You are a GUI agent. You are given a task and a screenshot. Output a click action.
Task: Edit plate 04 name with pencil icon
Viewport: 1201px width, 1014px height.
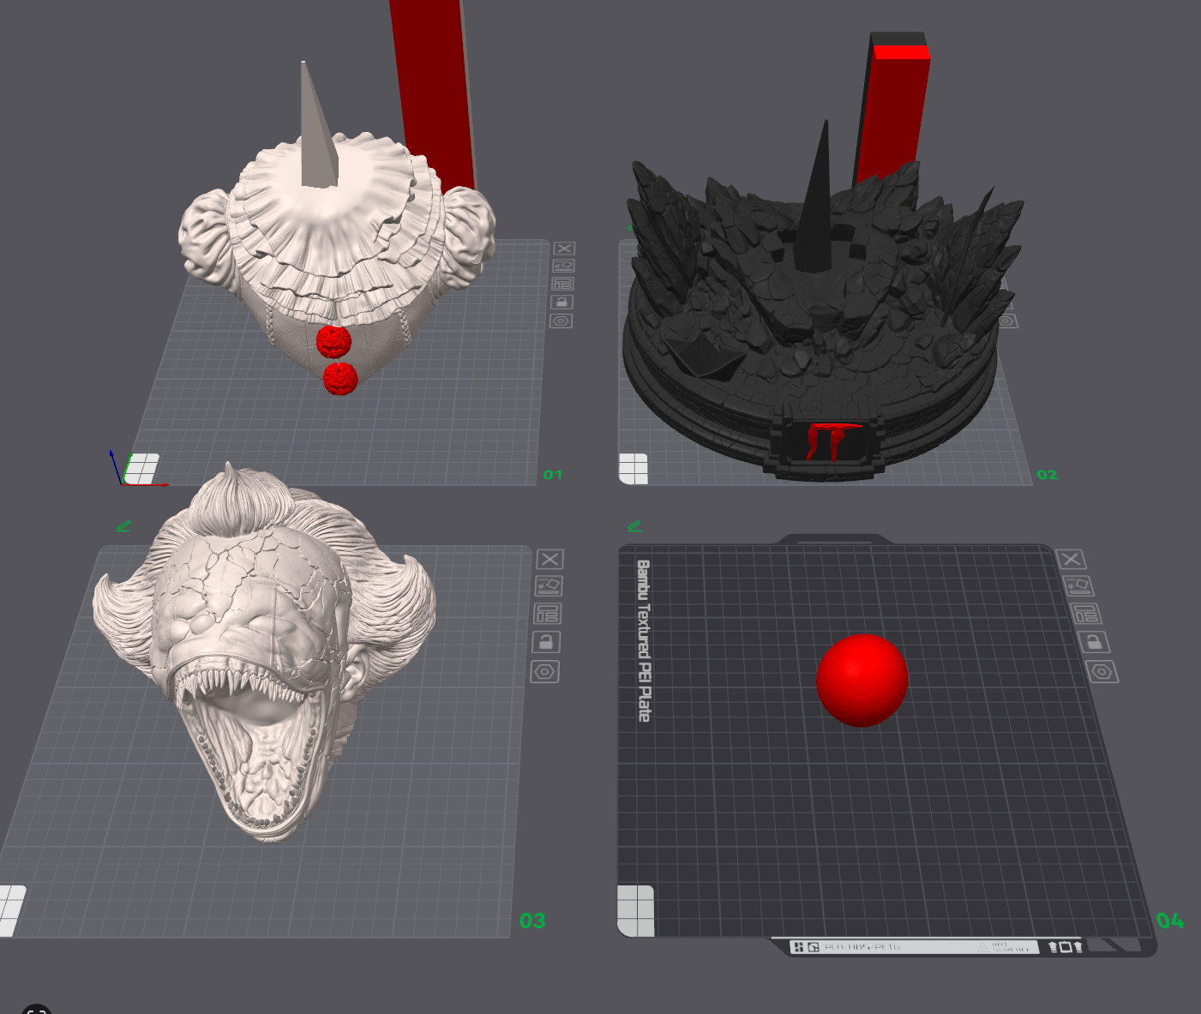[x=634, y=525]
